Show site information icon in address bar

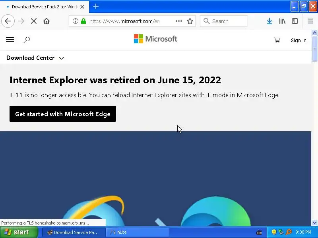click(x=76, y=21)
